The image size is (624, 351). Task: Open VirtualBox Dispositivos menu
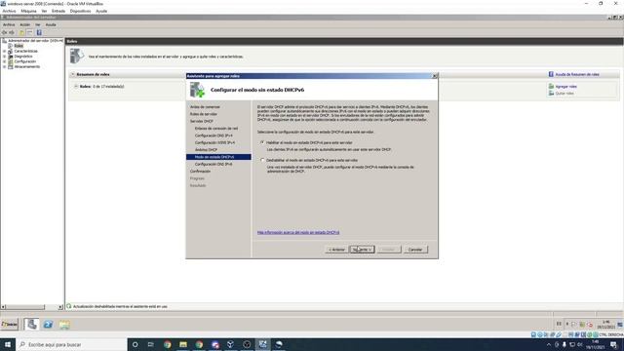[80, 11]
